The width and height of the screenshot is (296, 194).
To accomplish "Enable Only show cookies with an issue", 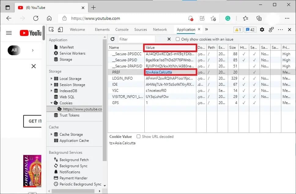I will [x=178, y=39].
